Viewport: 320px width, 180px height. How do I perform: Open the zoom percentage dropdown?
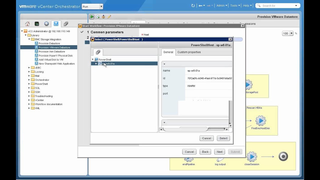tap(291, 33)
